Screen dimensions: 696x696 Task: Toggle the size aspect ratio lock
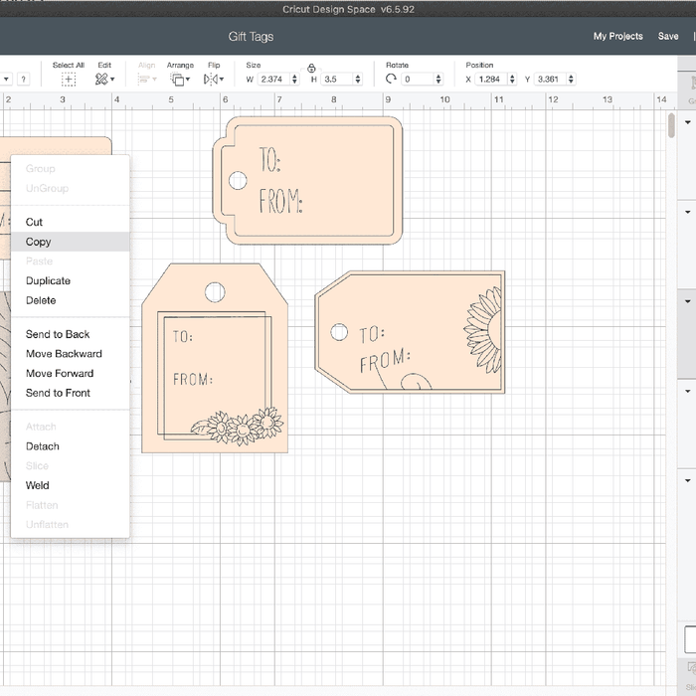tap(311, 68)
